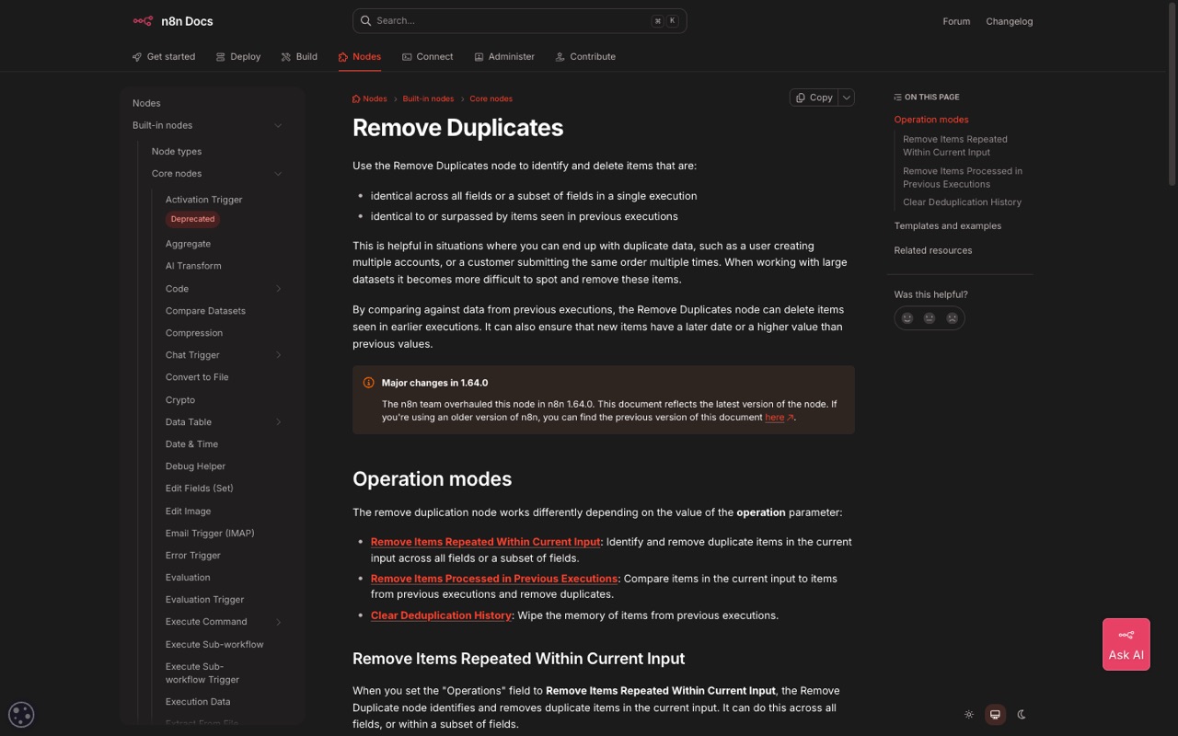Expand the Code node submenu

click(278, 289)
